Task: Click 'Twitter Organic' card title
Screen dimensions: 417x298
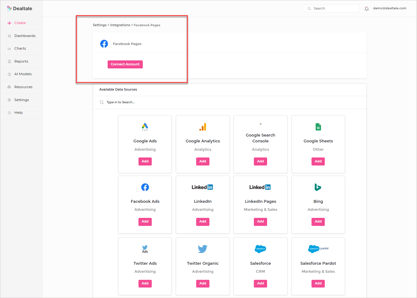Action: 203,263
